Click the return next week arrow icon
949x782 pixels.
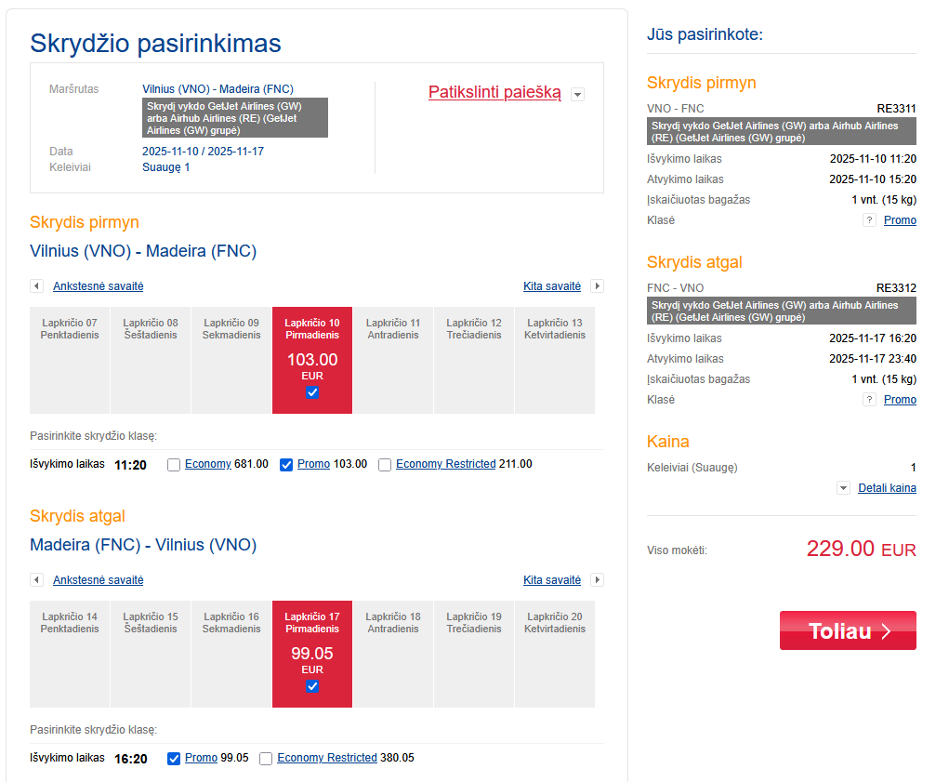tap(598, 580)
